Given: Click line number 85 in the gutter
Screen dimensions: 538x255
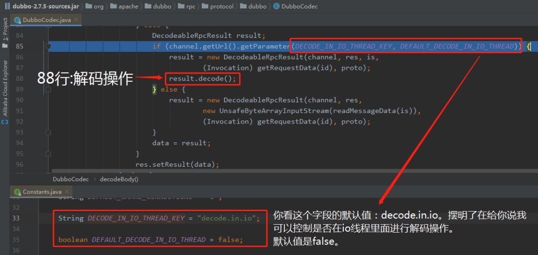Looking at the screenshot, I should (19, 46).
